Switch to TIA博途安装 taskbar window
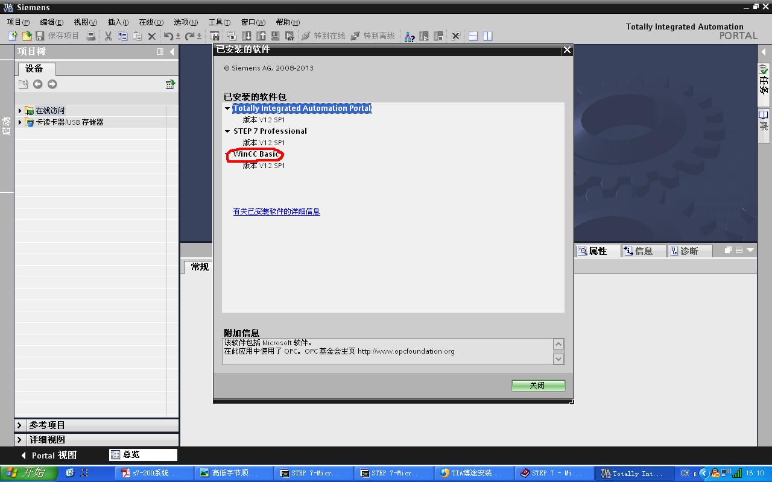The height and width of the screenshot is (482, 772). tap(473, 473)
